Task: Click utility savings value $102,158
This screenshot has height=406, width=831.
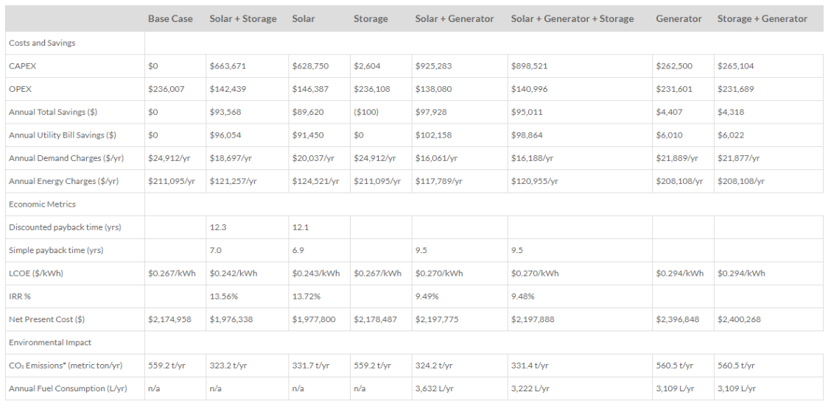Action: point(433,135)
